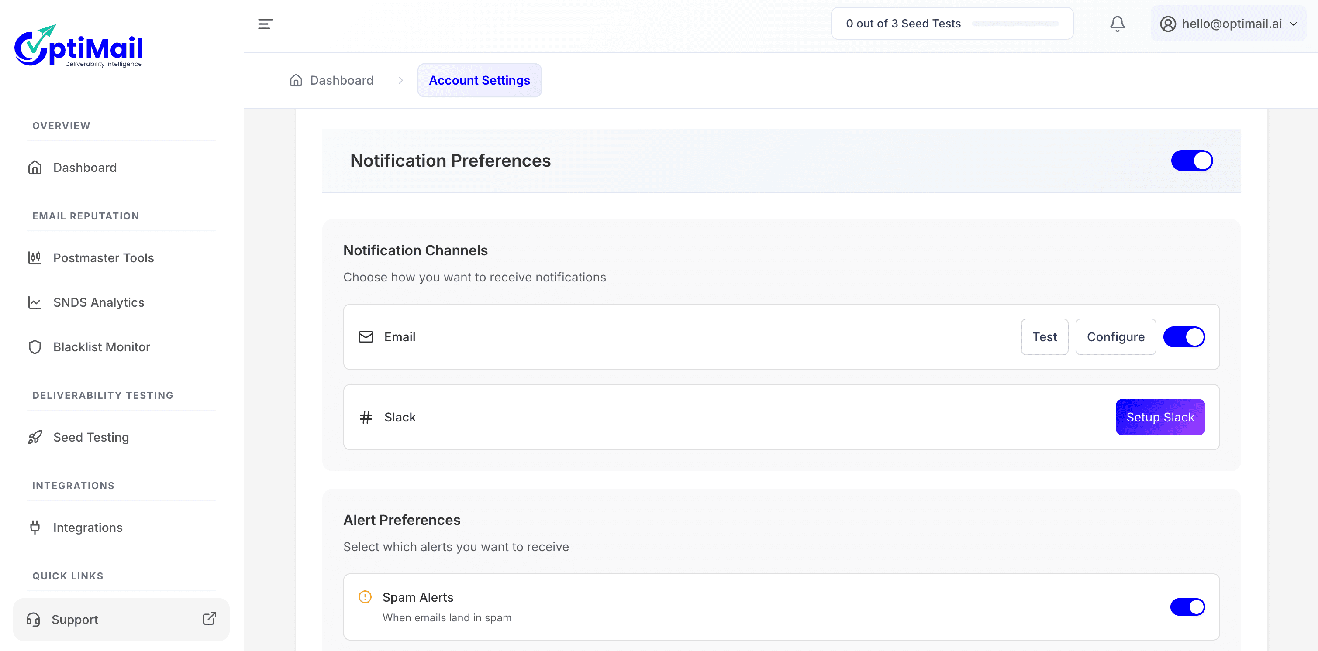
Task: Click the Integrations plug icon
Action: coord(34,527)
